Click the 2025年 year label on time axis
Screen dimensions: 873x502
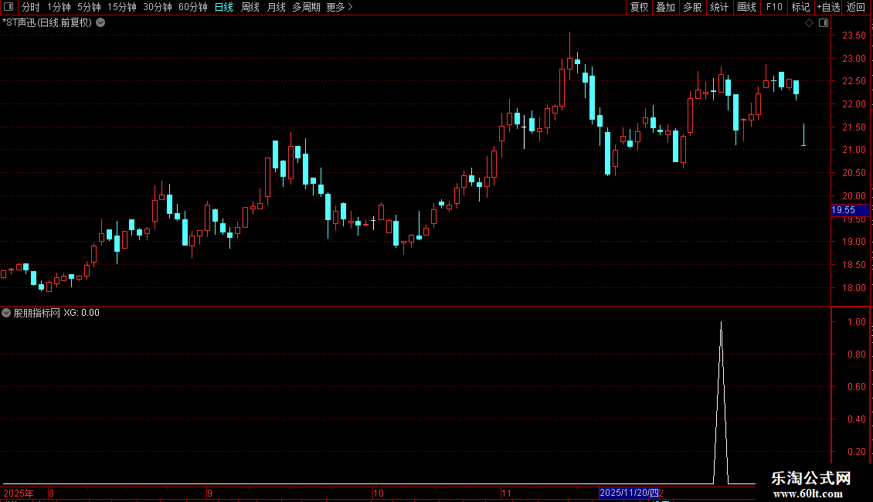pyautogui.click(x=19, y=493)
